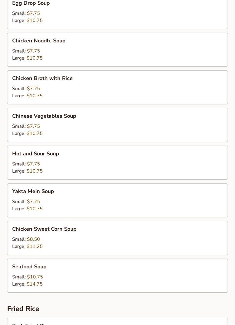
Task: Select the Chicken Broth with Rice title
Action: pos(42,78)
